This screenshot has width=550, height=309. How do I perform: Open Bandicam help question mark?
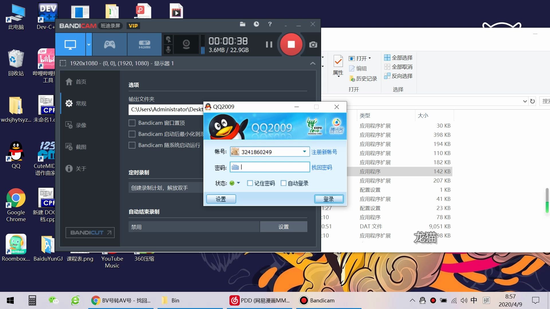tap(270, 24)
